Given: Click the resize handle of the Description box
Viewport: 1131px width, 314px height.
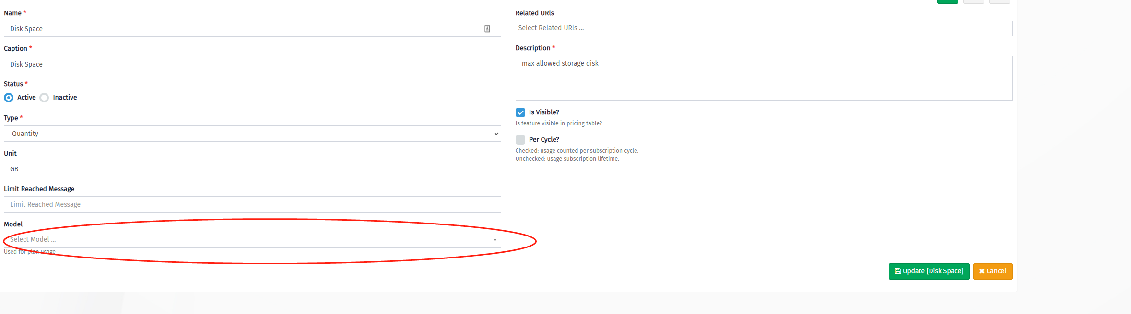Looking at the screenshot, I should (x=1009, y=97).
